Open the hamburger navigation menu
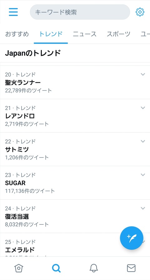 tap(13, 12)
